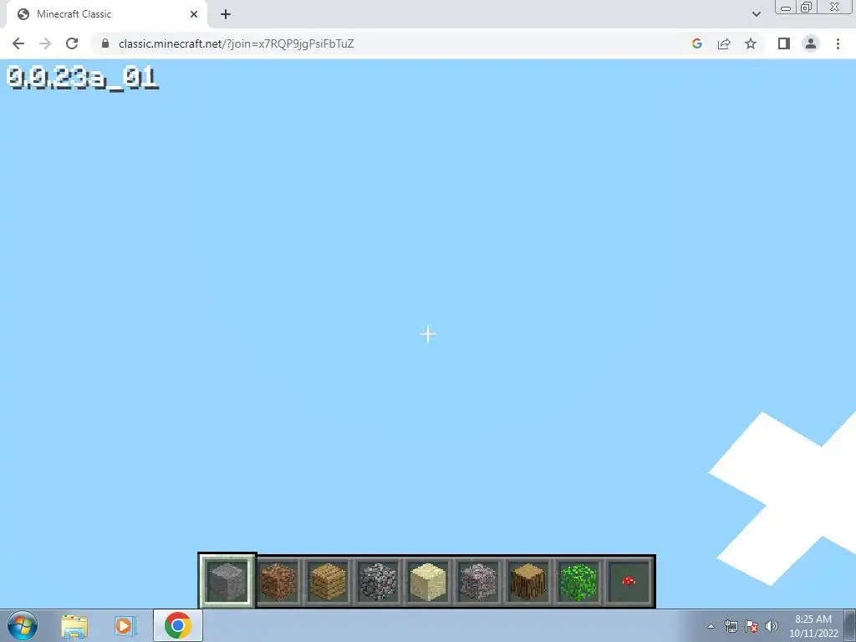Close the Minecraft Classic tab

194,14
